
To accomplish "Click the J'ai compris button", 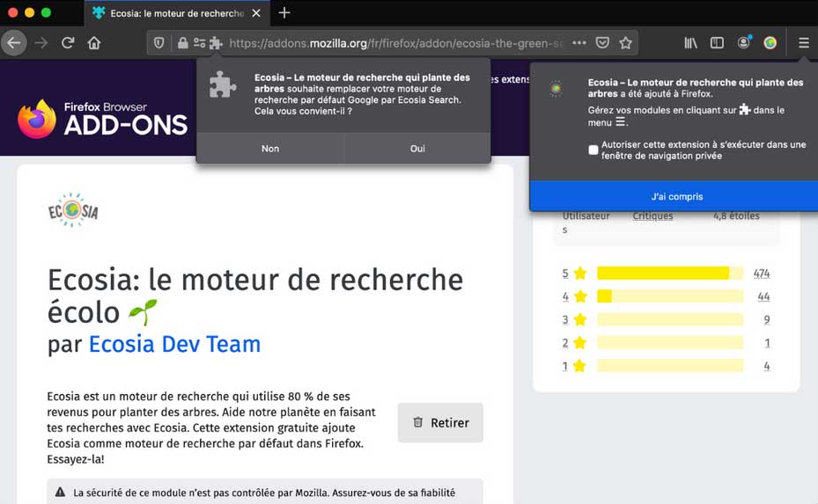I will [x=676, y=196].
